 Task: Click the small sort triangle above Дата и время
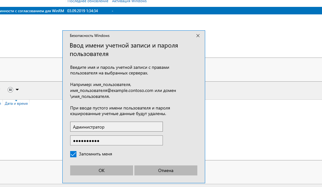16,100
